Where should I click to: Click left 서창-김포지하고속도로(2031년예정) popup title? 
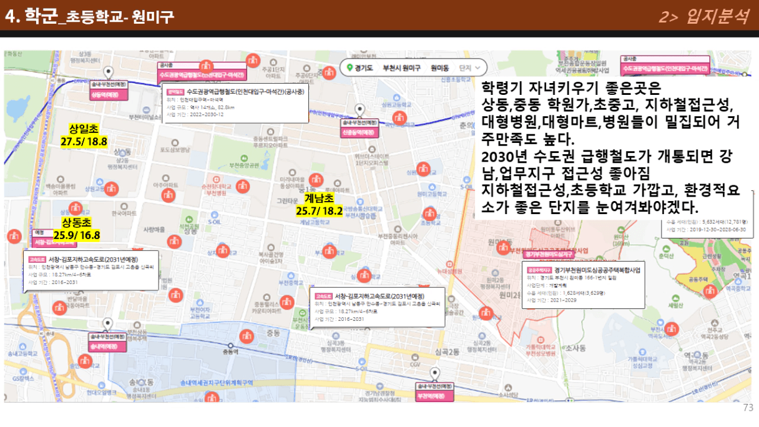(x=92, y=259)
